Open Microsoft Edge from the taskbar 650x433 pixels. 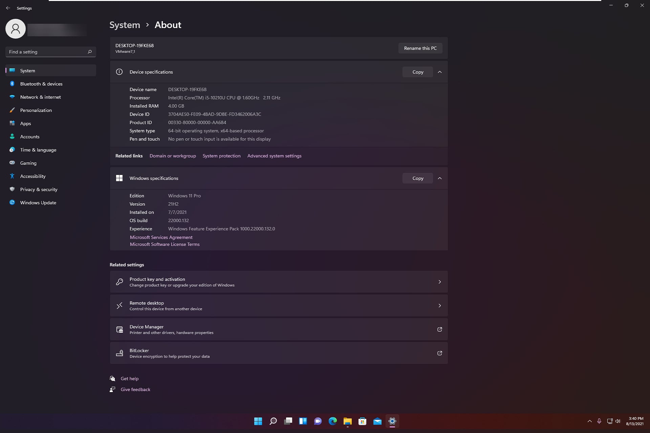click(x=333, y=421)
